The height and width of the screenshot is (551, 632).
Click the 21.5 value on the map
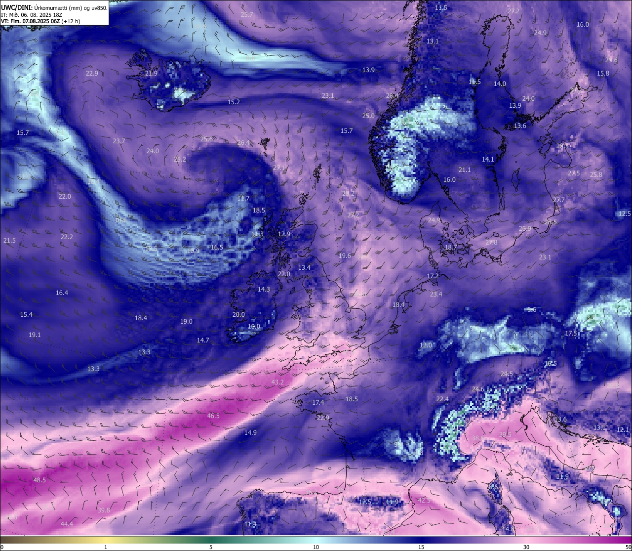point(9,240)
